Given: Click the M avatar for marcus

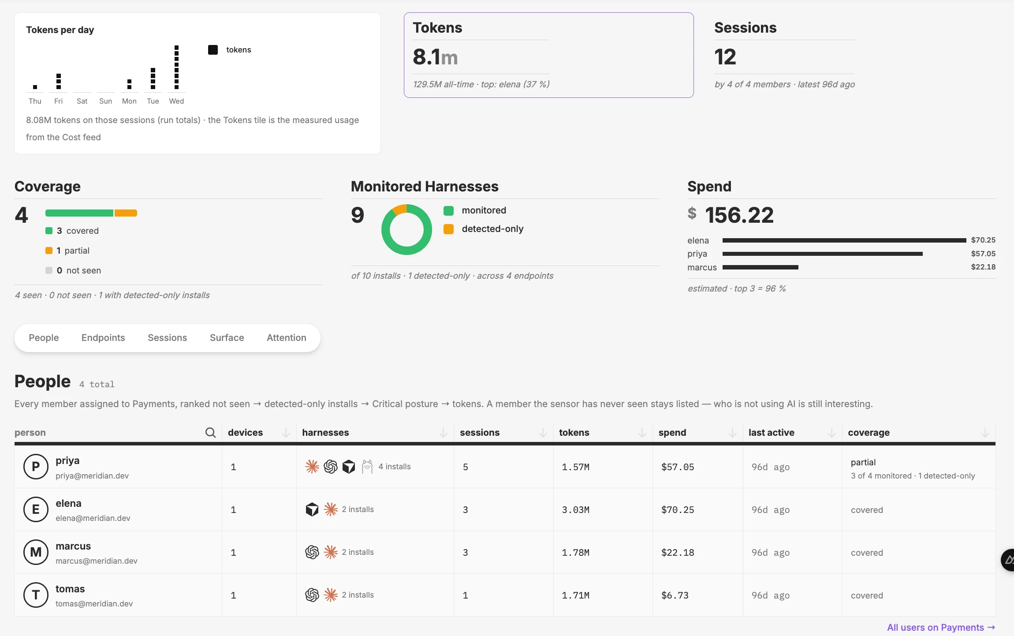Looking at the screenshot, I should tap(36, 552).
